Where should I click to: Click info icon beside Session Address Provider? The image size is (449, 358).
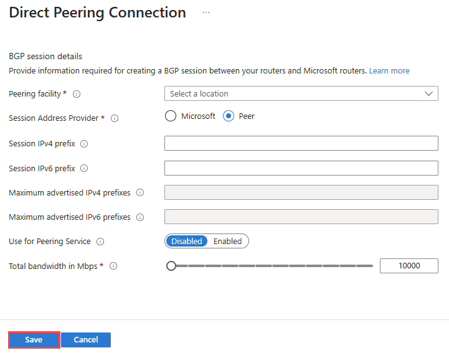(x=115, y=118)
